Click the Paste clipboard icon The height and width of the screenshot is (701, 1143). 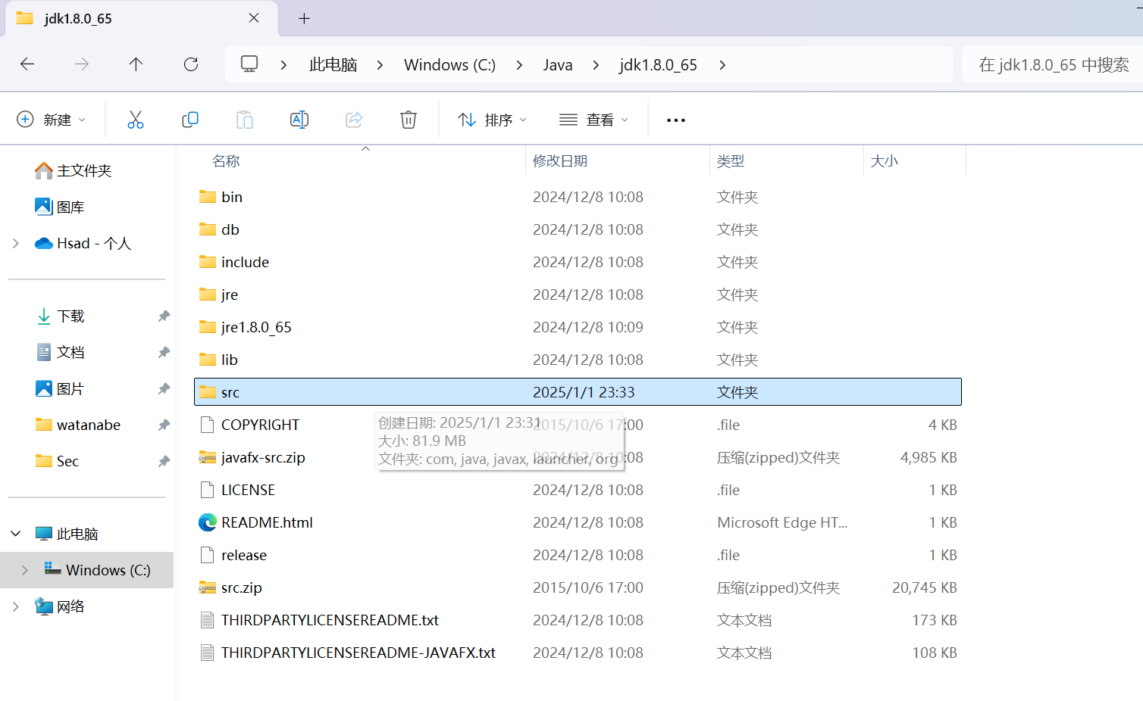click(245, 120)
